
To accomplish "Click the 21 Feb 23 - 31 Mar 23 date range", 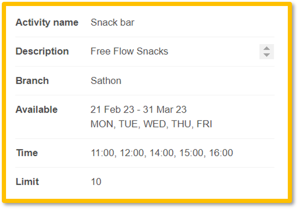I will (x=139, y=110).
